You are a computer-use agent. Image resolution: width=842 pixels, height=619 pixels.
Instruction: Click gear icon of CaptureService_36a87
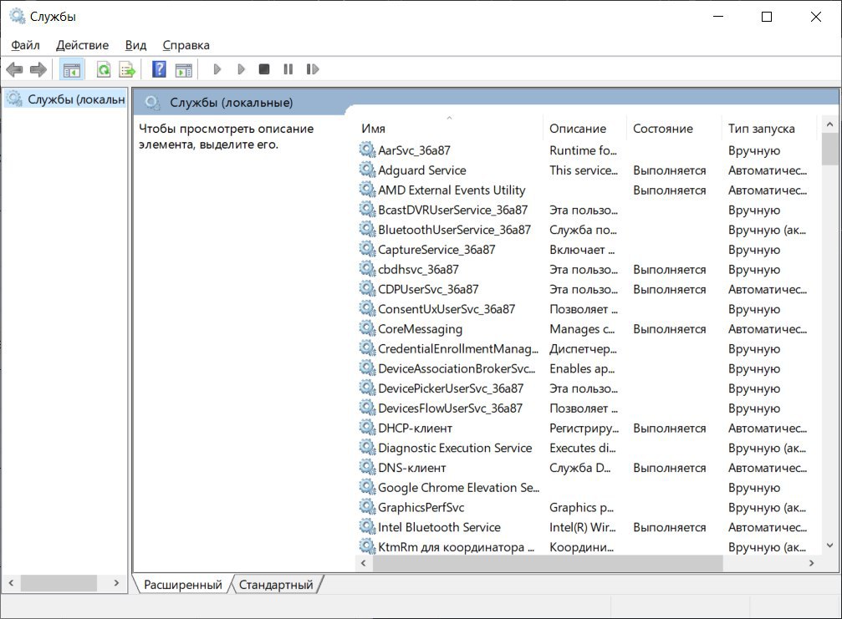367,250
